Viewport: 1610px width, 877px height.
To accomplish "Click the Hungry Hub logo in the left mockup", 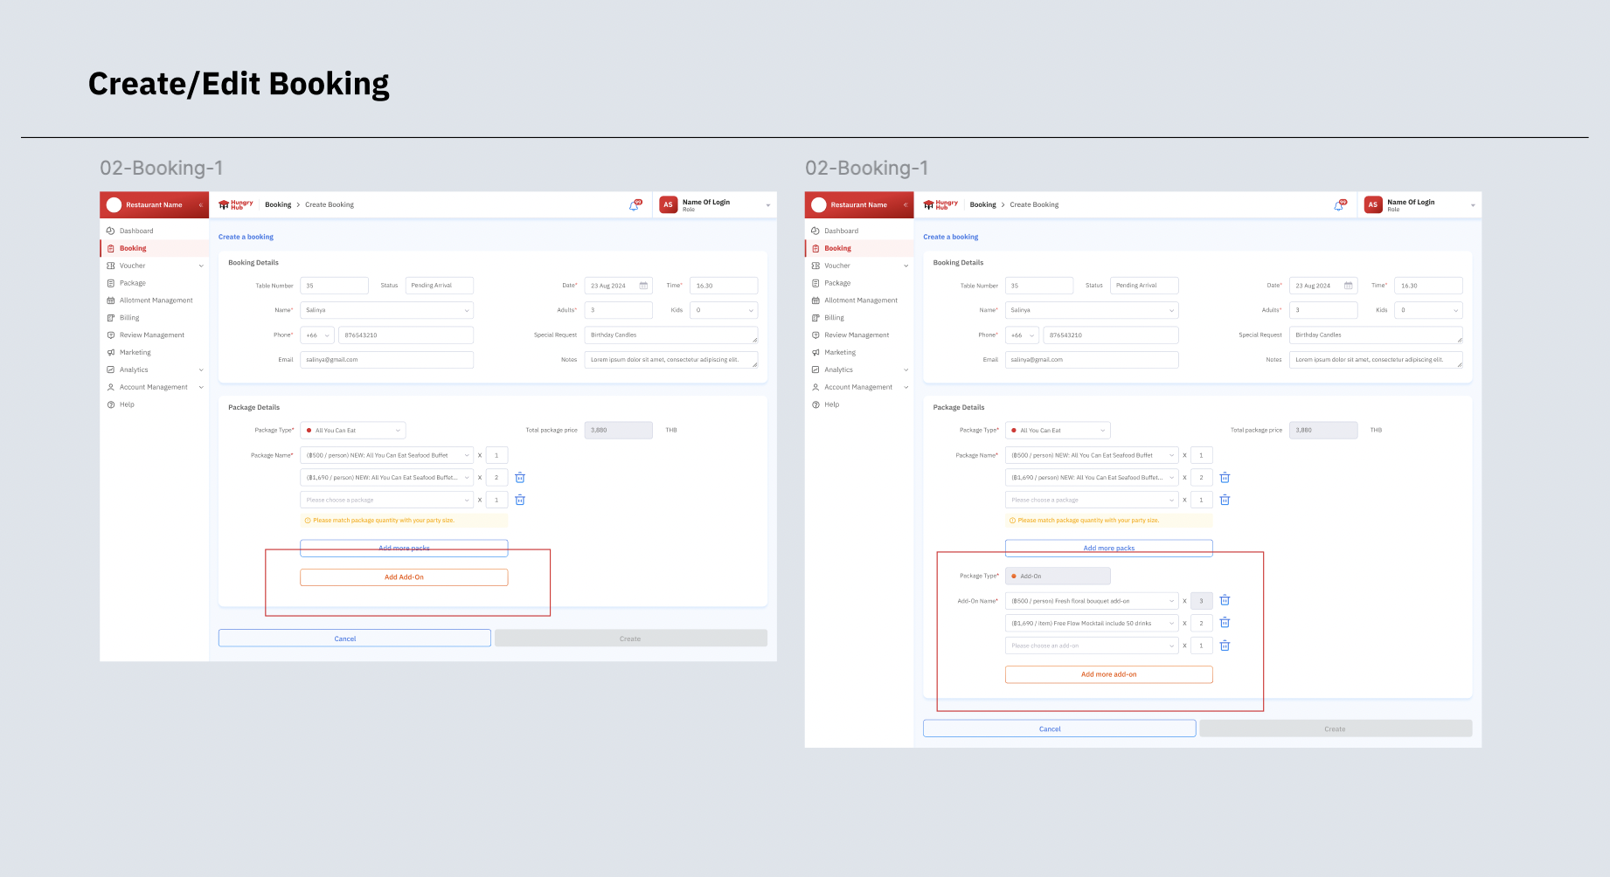I will (236, 204).
